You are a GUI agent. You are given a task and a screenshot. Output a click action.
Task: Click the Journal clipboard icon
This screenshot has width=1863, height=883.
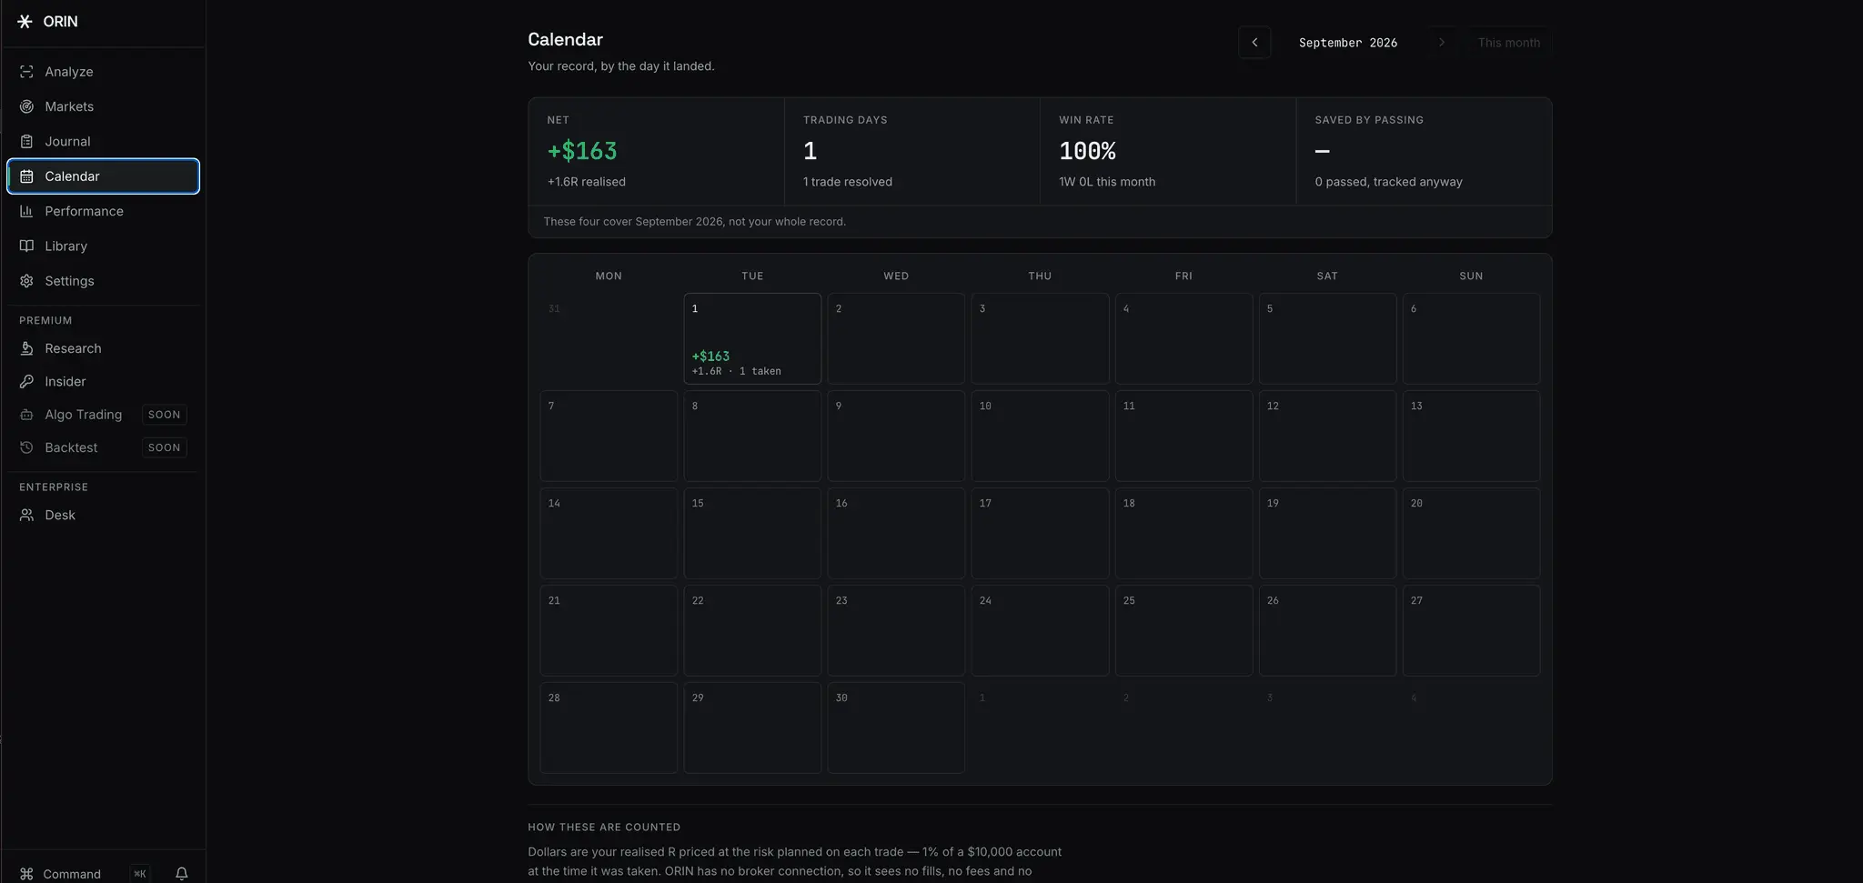click(x=26, y=142)
